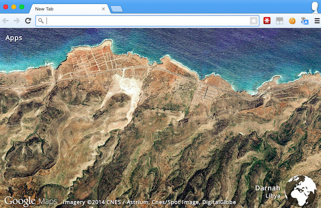The width and height of the screenshot is (321, 208).
Task: Click the Darnah Libya location label
Action: [267, 191]
